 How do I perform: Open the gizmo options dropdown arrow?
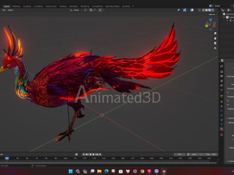coord(188,10)
